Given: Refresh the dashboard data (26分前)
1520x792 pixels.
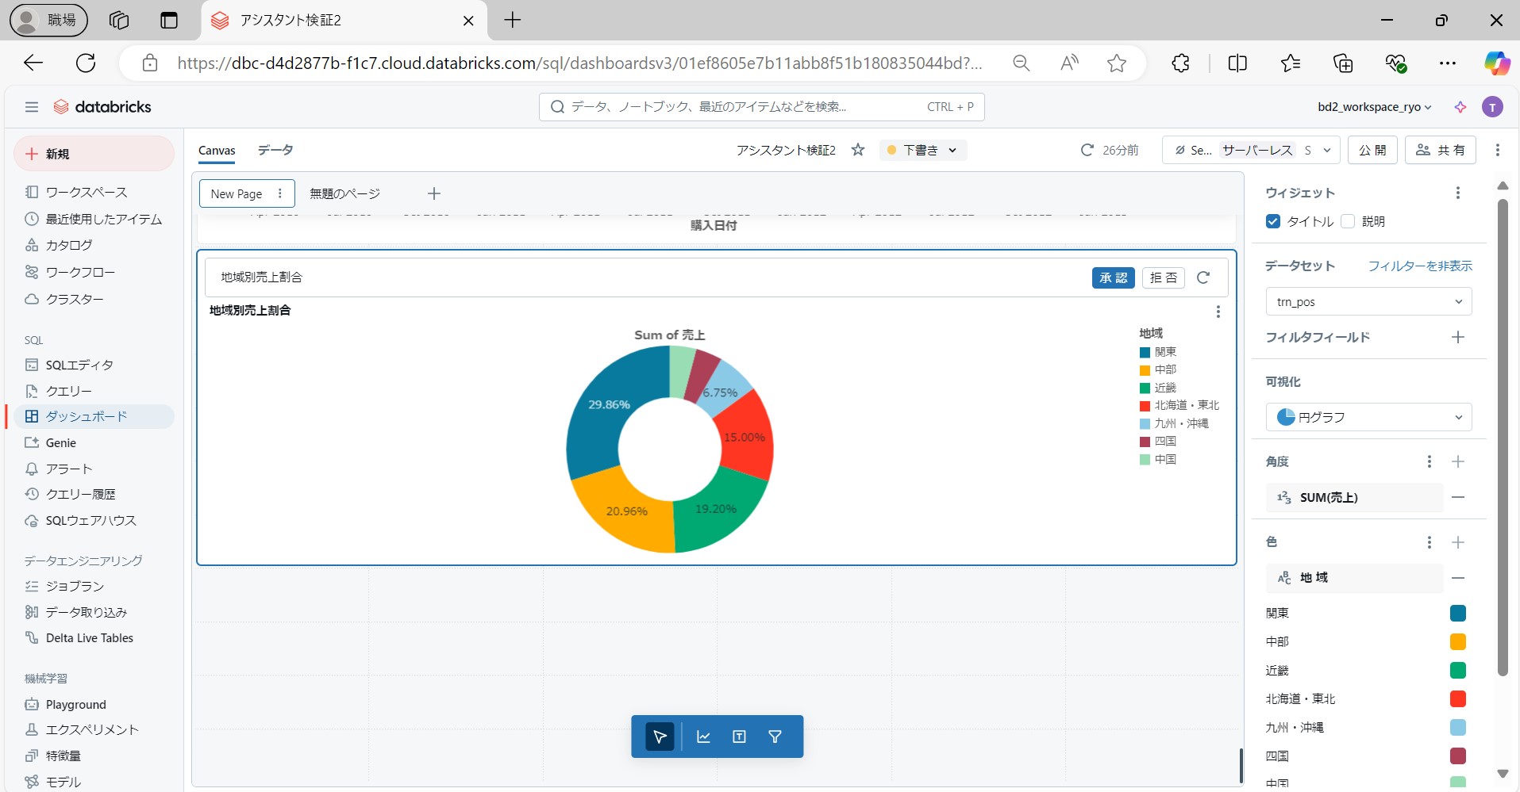Looking at the screenshot, I should click(x=1087, y=150).
